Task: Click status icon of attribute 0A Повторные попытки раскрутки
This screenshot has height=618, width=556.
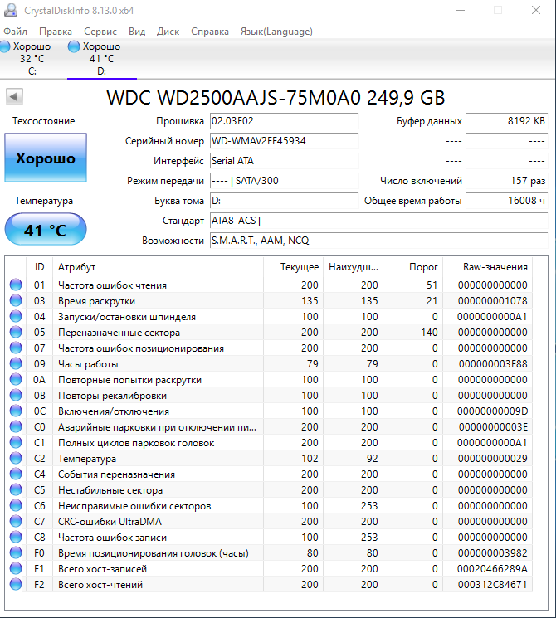Action: pos(16,379)
